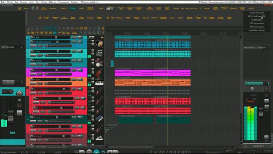The width and height of the screenshot is (273, 154).
Task: Click the МАСТЕР label on master strip
Action: (259, 146)
